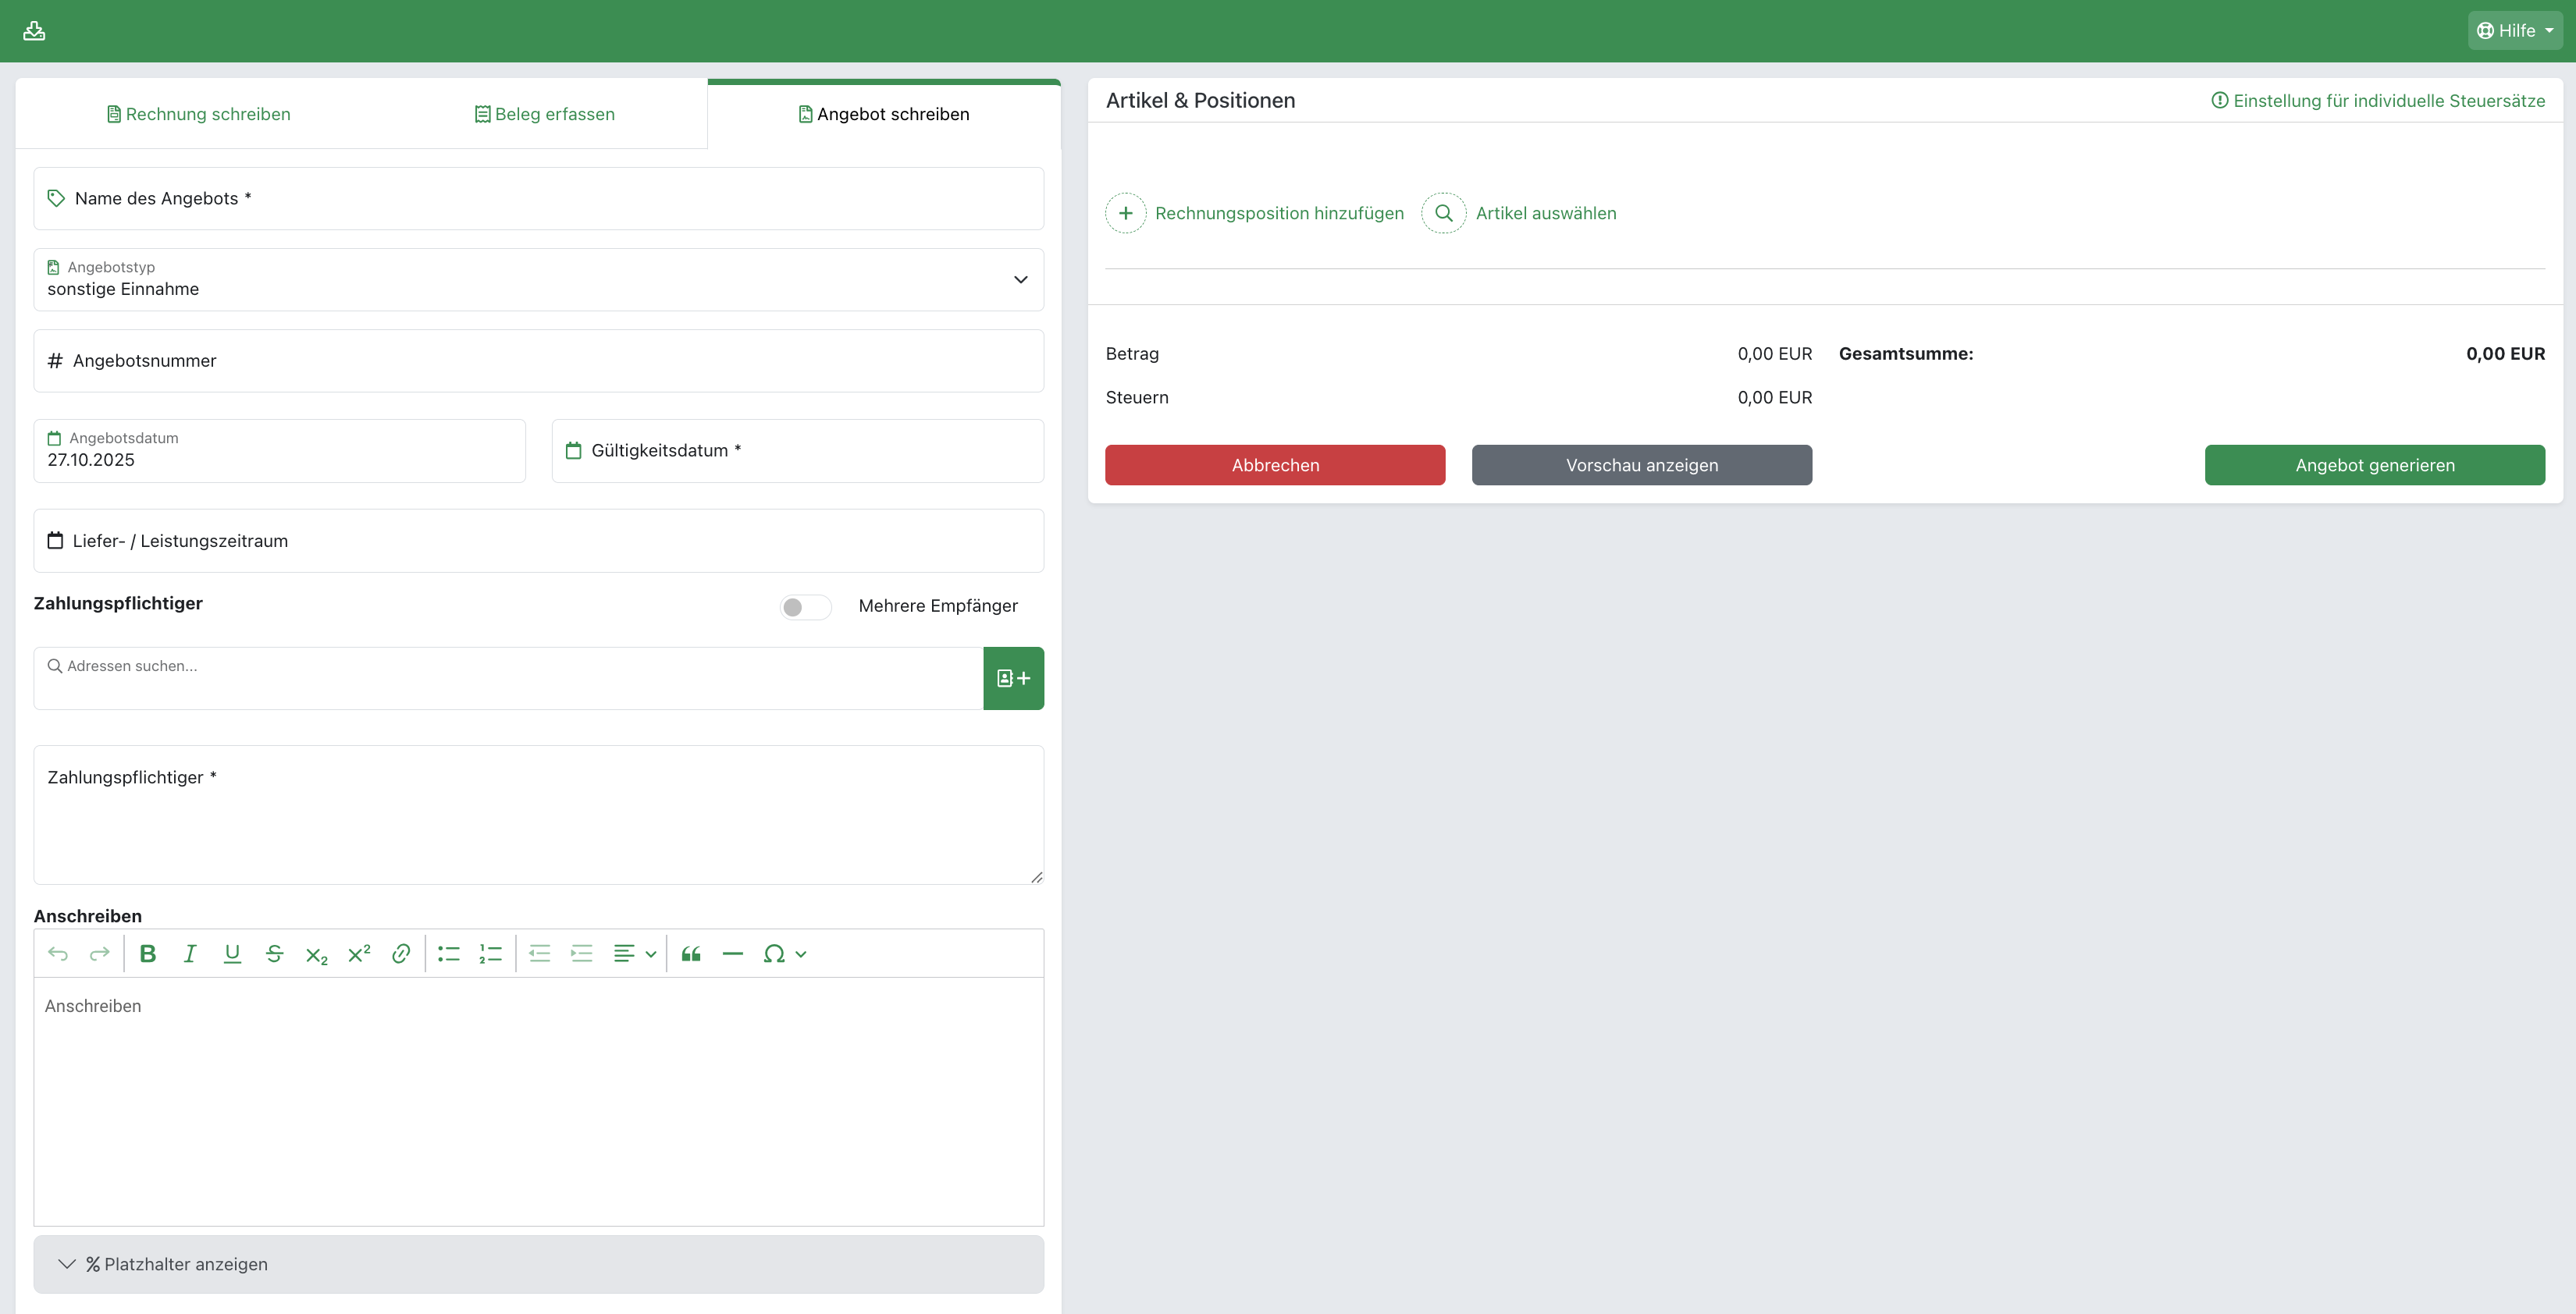This screenshot has width=2576, height=1314.
Task: Open the Hilfe menu
Action: tap(2514, 31)
